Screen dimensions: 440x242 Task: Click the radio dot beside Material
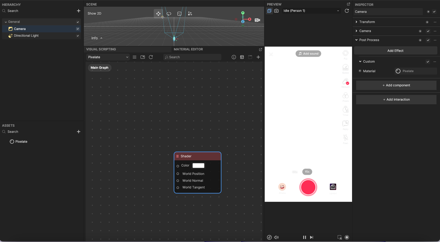coord(360,71)
